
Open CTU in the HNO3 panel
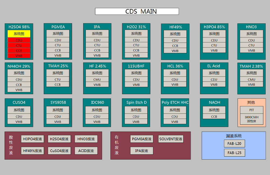pyautogui.click(x=251, y=45)
